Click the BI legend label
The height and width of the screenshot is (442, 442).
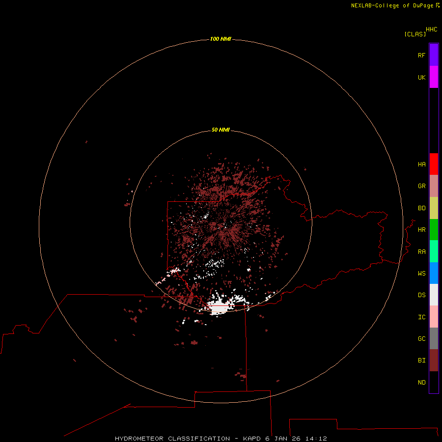coord(421,360)
